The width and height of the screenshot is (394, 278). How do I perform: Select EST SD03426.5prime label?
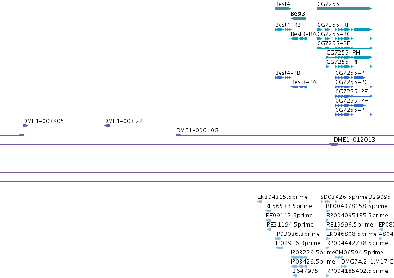[x=344, y=197]
